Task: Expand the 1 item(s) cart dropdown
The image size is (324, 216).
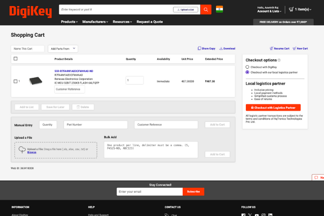Action: (303, 10)
